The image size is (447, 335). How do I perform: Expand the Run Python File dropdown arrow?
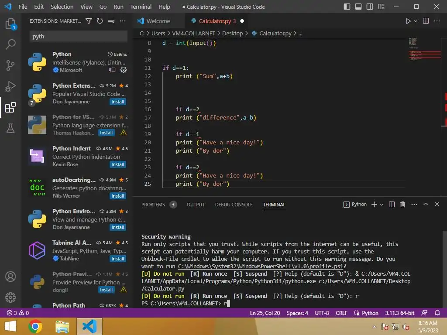[x=416, y=21]
